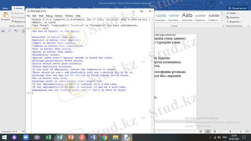The height and width of the screenshot is (141, 251).
Task: Switch to Python IDLE on the taskbar
Action: click(127, 137)
